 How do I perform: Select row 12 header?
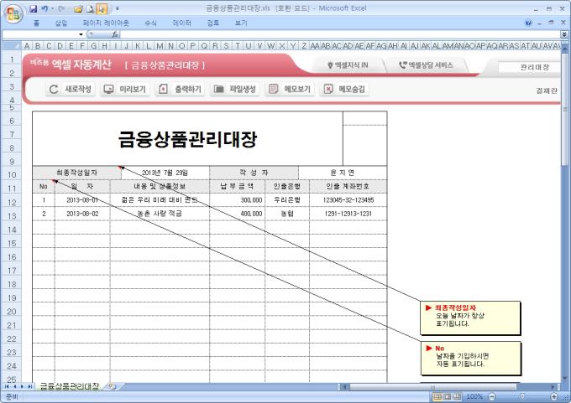11,203
